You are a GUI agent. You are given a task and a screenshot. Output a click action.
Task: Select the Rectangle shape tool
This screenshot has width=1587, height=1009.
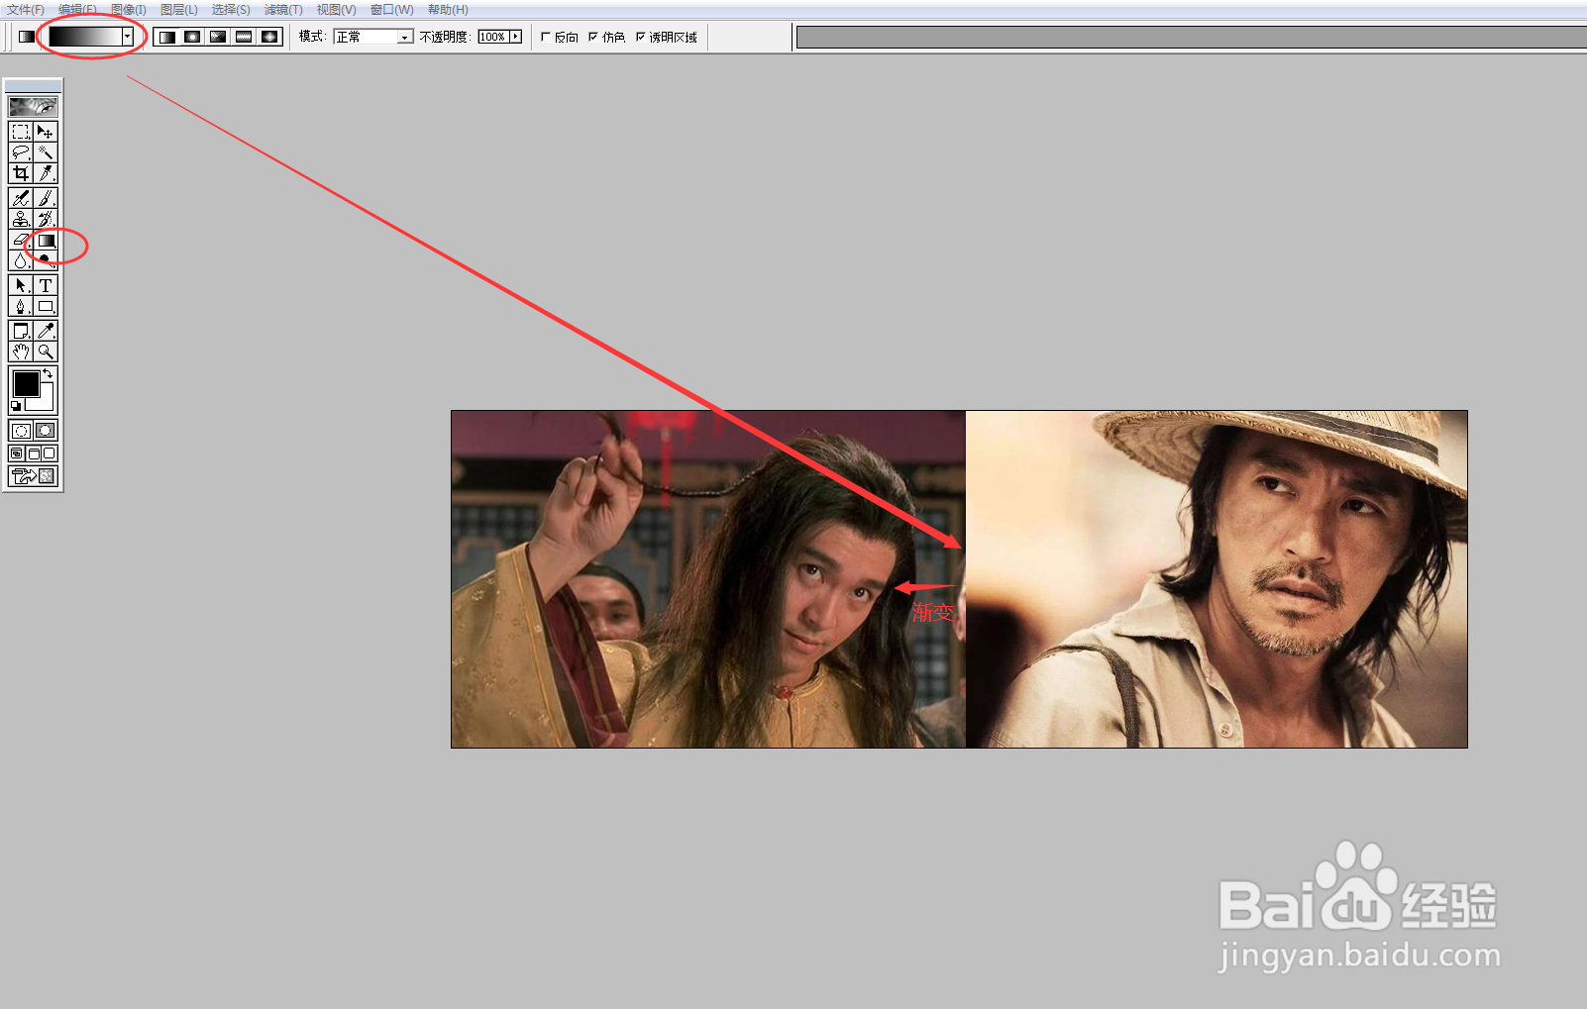click(x=46, y=306)
